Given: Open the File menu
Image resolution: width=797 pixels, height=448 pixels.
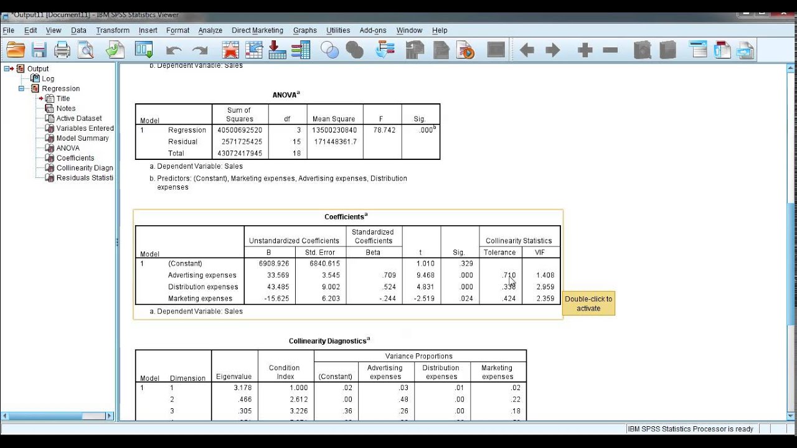Looking at the screenshot, I should (9, 30).
